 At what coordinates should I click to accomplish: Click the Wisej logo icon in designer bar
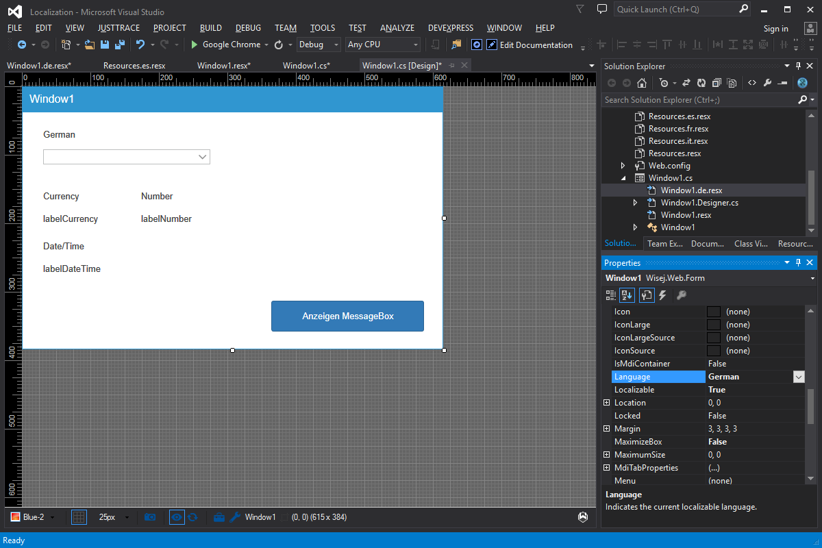pyautogui.click(x=583, y=517)
